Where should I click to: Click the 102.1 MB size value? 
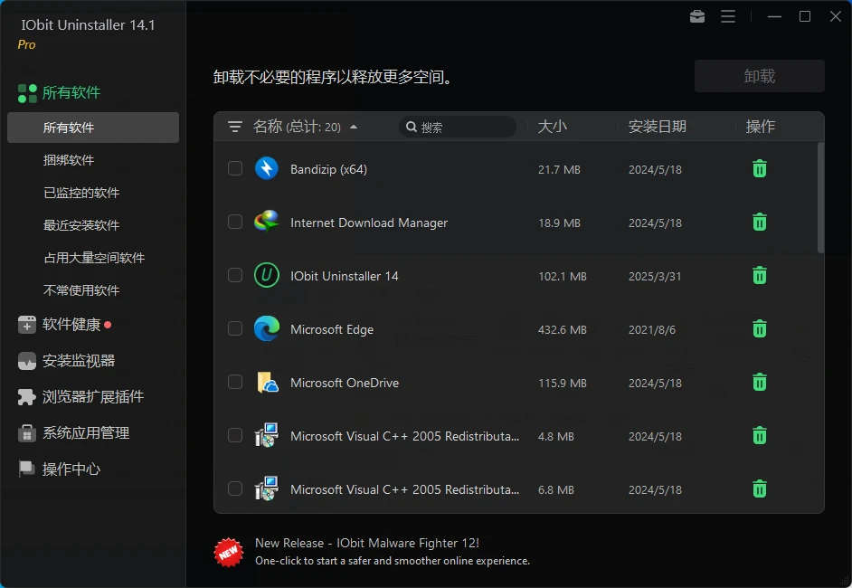pos(563,277)
